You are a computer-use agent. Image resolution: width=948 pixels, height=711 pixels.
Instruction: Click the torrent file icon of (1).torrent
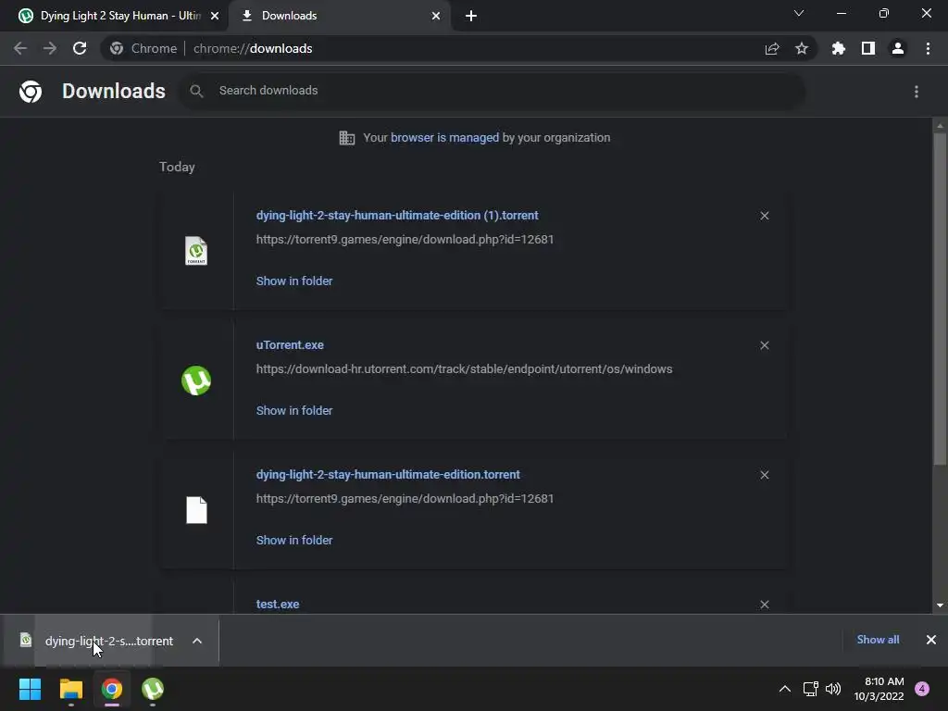click(x=196, y=251)
